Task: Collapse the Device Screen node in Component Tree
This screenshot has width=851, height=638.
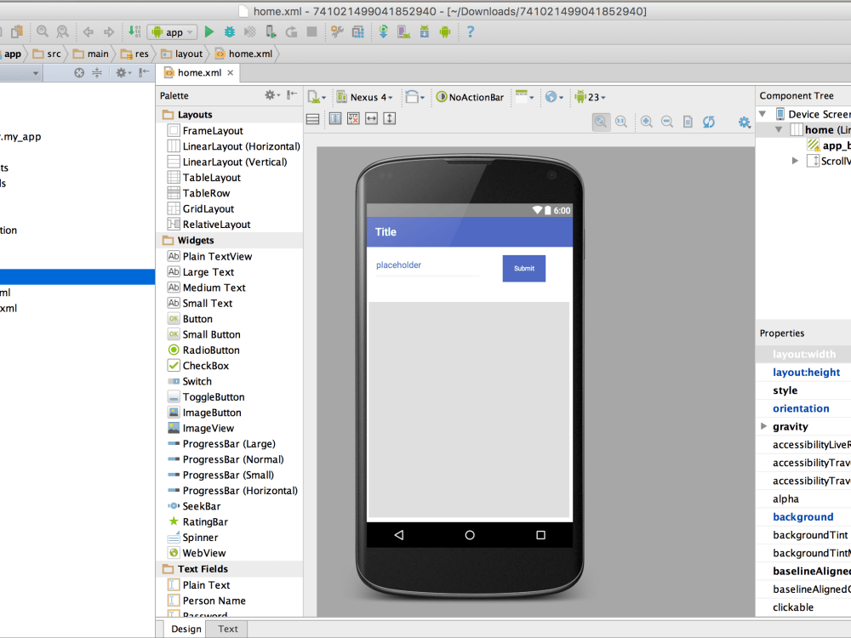Action: click(x=762, y=113)
